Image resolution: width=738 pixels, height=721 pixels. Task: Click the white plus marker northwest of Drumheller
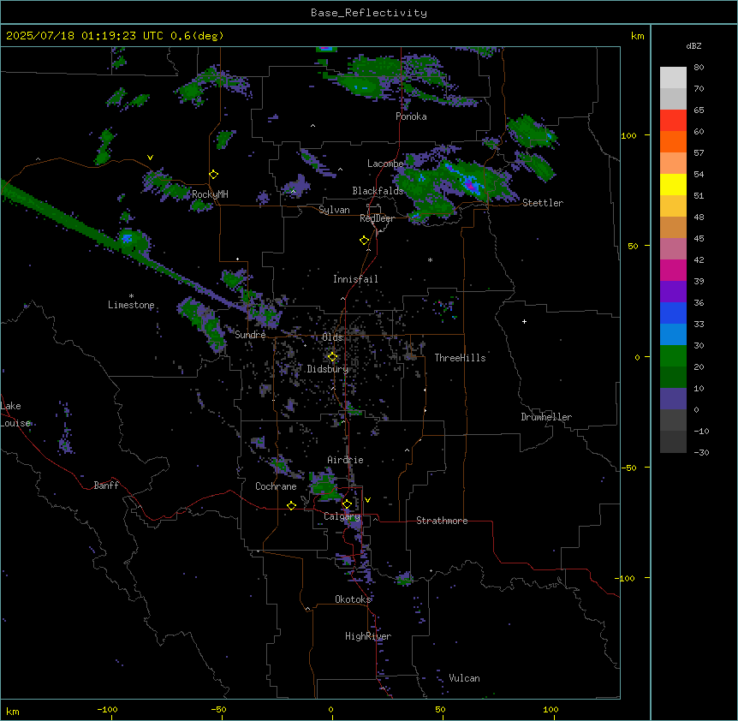click(x=524, y=321)
